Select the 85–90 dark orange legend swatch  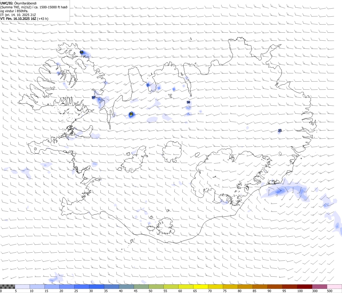pos(260,286)
